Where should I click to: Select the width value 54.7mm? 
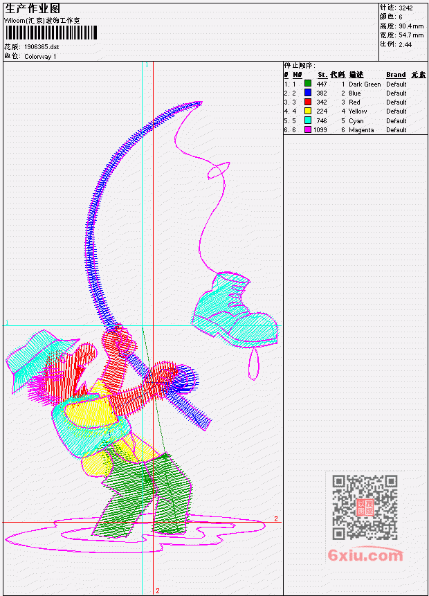[411, 35]
